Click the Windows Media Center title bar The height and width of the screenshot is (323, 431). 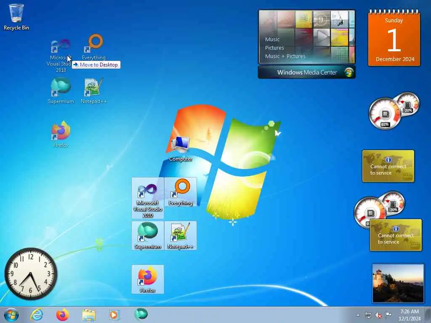coord(306,72)
